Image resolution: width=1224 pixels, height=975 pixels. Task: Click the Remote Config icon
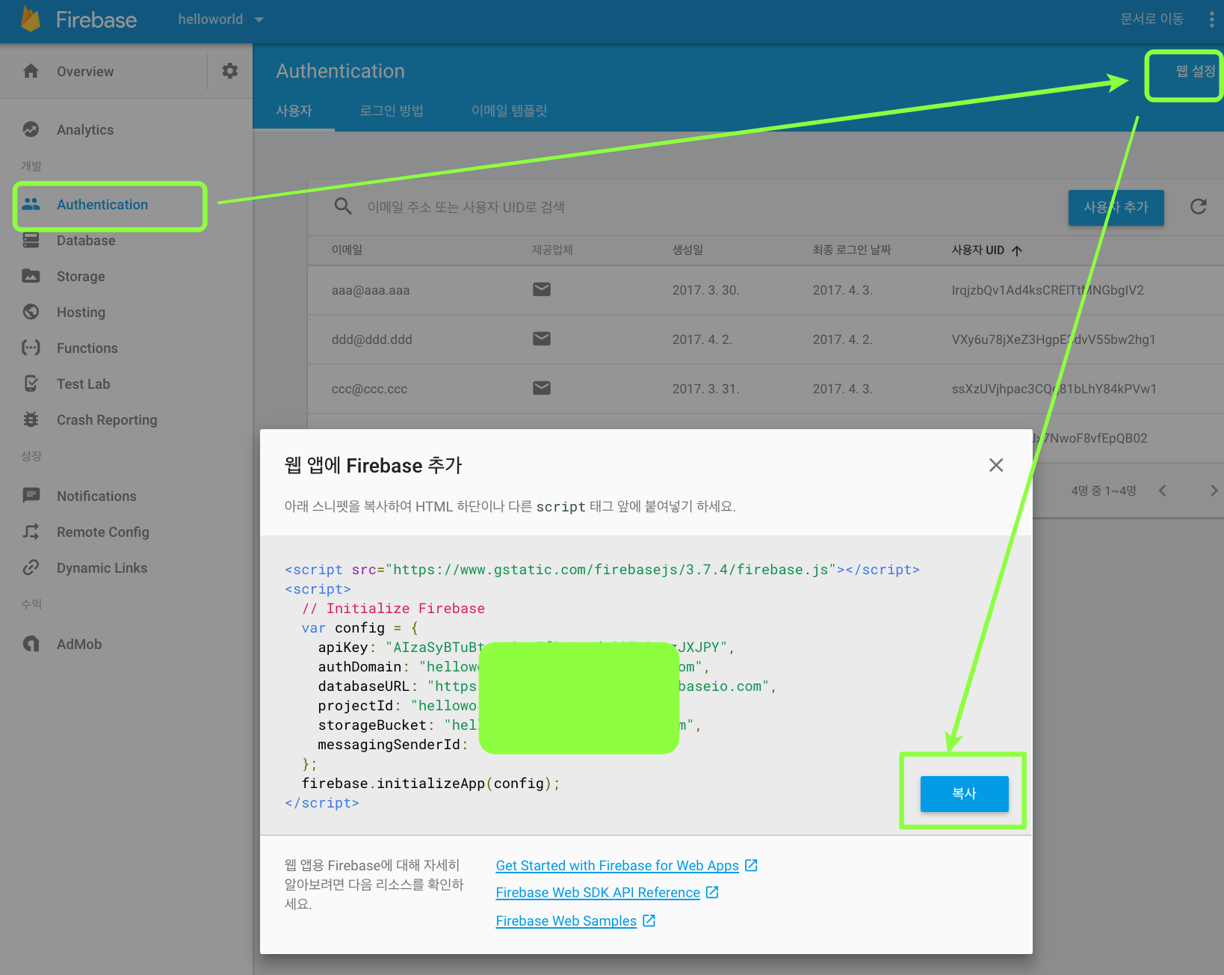(x=31, y=532)
